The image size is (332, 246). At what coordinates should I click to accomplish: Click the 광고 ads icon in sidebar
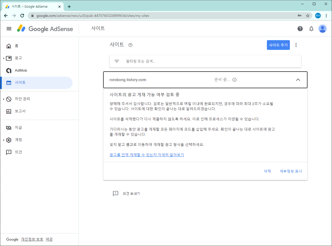coord(9,58)
